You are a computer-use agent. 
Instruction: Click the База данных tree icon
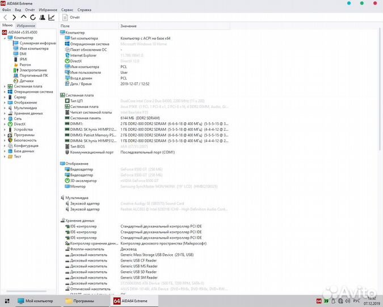pos(10,151)
